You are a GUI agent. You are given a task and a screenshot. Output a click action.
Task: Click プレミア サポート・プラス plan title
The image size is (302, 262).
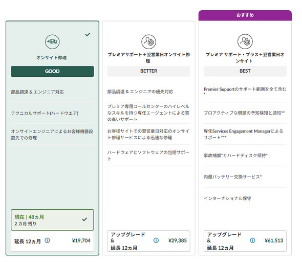[245, 58]
